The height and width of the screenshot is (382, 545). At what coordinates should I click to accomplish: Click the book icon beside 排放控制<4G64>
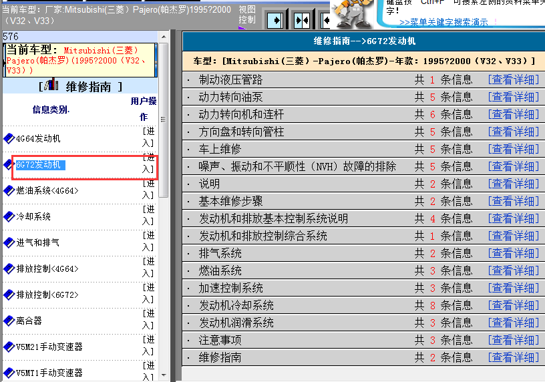[9, 268]
